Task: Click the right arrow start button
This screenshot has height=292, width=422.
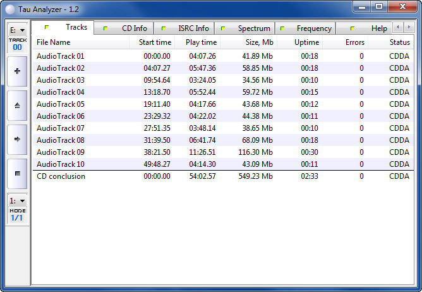Action: 16,139
